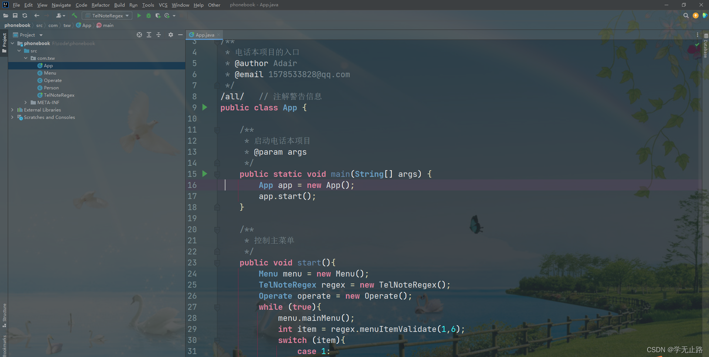The image size is (709, 357).
Task: Click the Collapse All icon in Project panel
Action: point(159,35)
